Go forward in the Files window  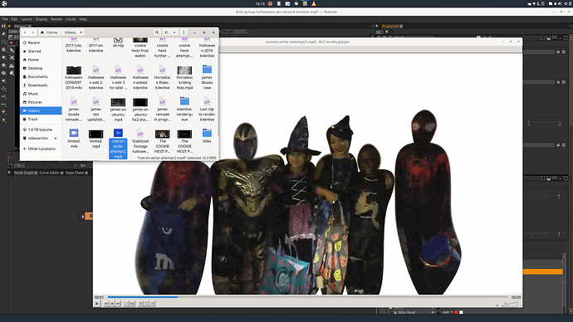pyautogui.click(x=32, y=32)
